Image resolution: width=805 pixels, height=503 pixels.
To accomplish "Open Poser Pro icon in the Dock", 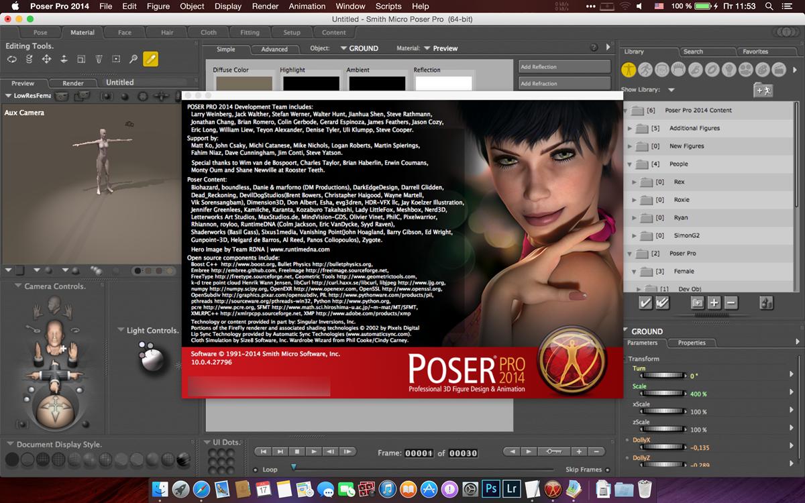I will (x=553, y=489).
